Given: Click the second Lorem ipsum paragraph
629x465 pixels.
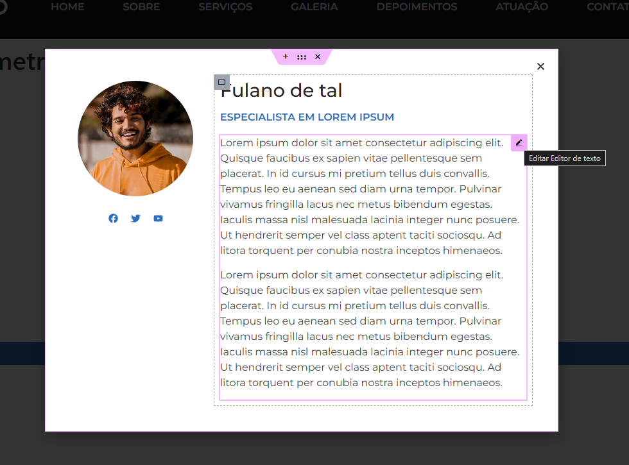Looking at the screenshot, I should pos(369,328).
